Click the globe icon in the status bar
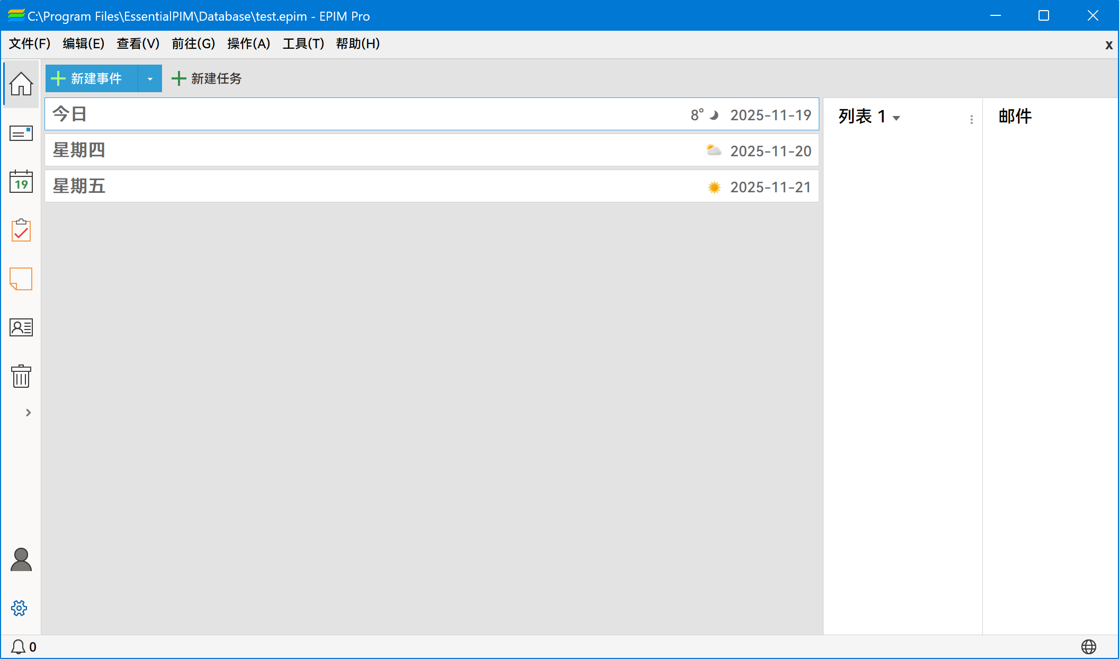The width and height of the screenshot is (1119, 659). point(1089,646)
